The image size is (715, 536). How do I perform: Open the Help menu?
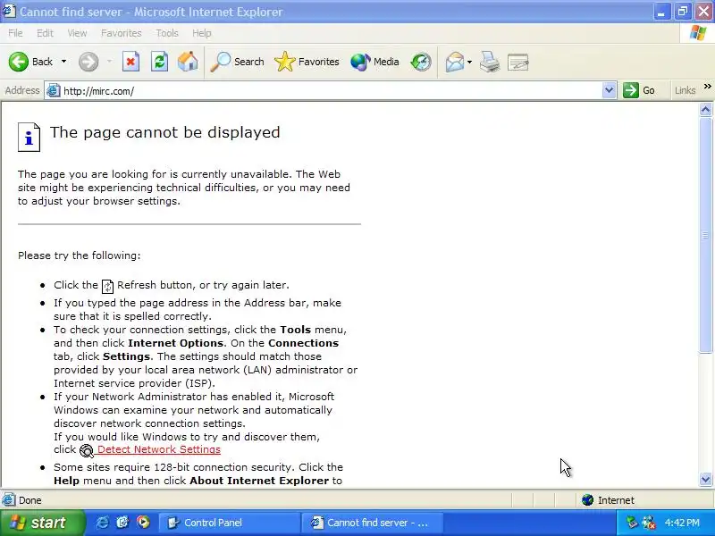click(x=202, y=33)
